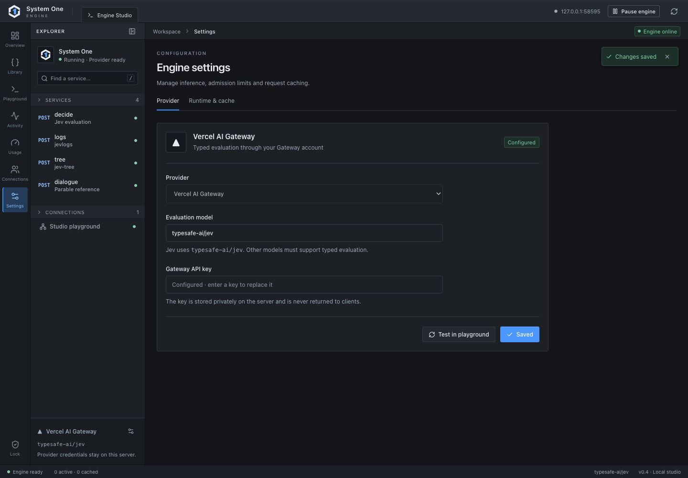
Task: Open the Provider dropdown
Action: 304,194
